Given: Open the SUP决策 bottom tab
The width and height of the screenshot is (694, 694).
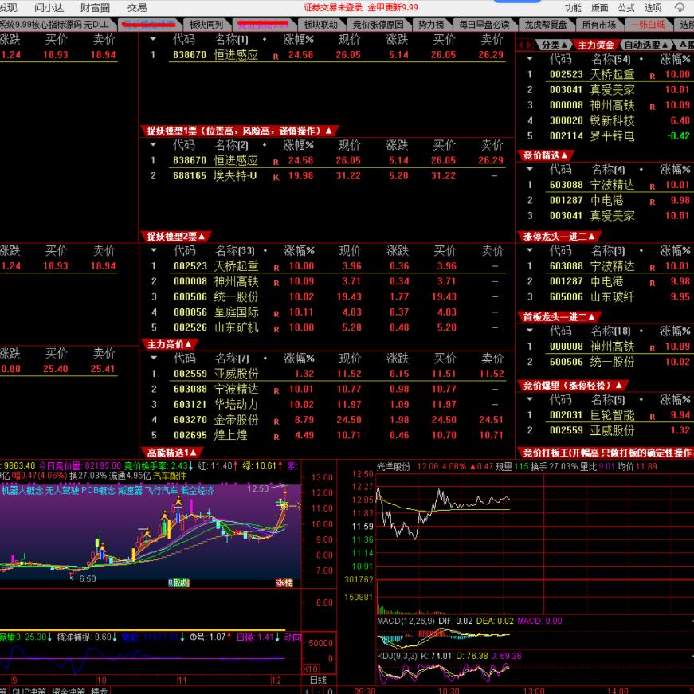Looking at the screenshot, I should pyautogui.click(x=29, y=691).
